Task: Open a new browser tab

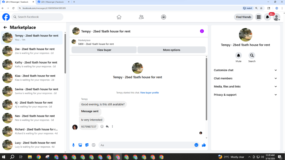Action: (74, 2)
